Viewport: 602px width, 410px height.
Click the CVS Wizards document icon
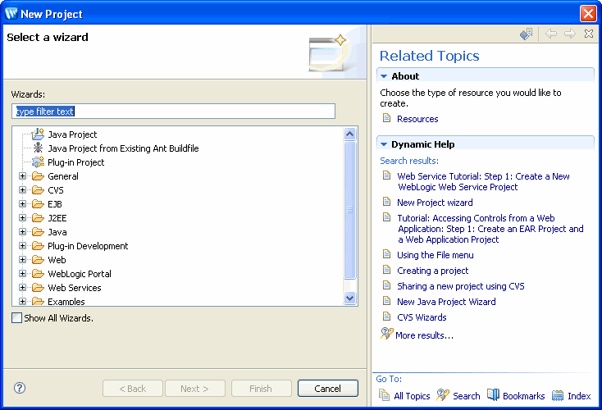coord(386,317)
